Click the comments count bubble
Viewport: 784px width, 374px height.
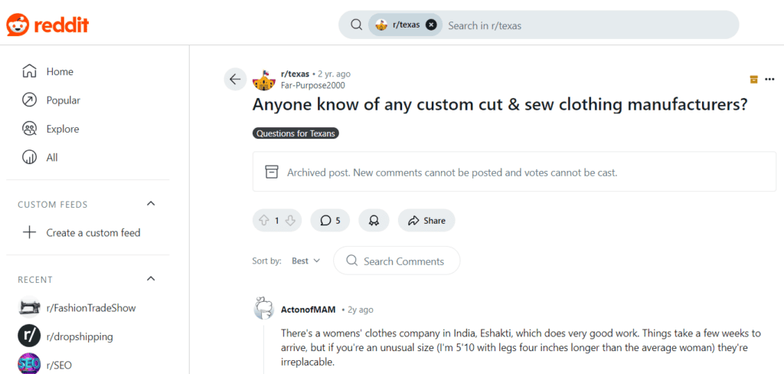tap(330, 220)
